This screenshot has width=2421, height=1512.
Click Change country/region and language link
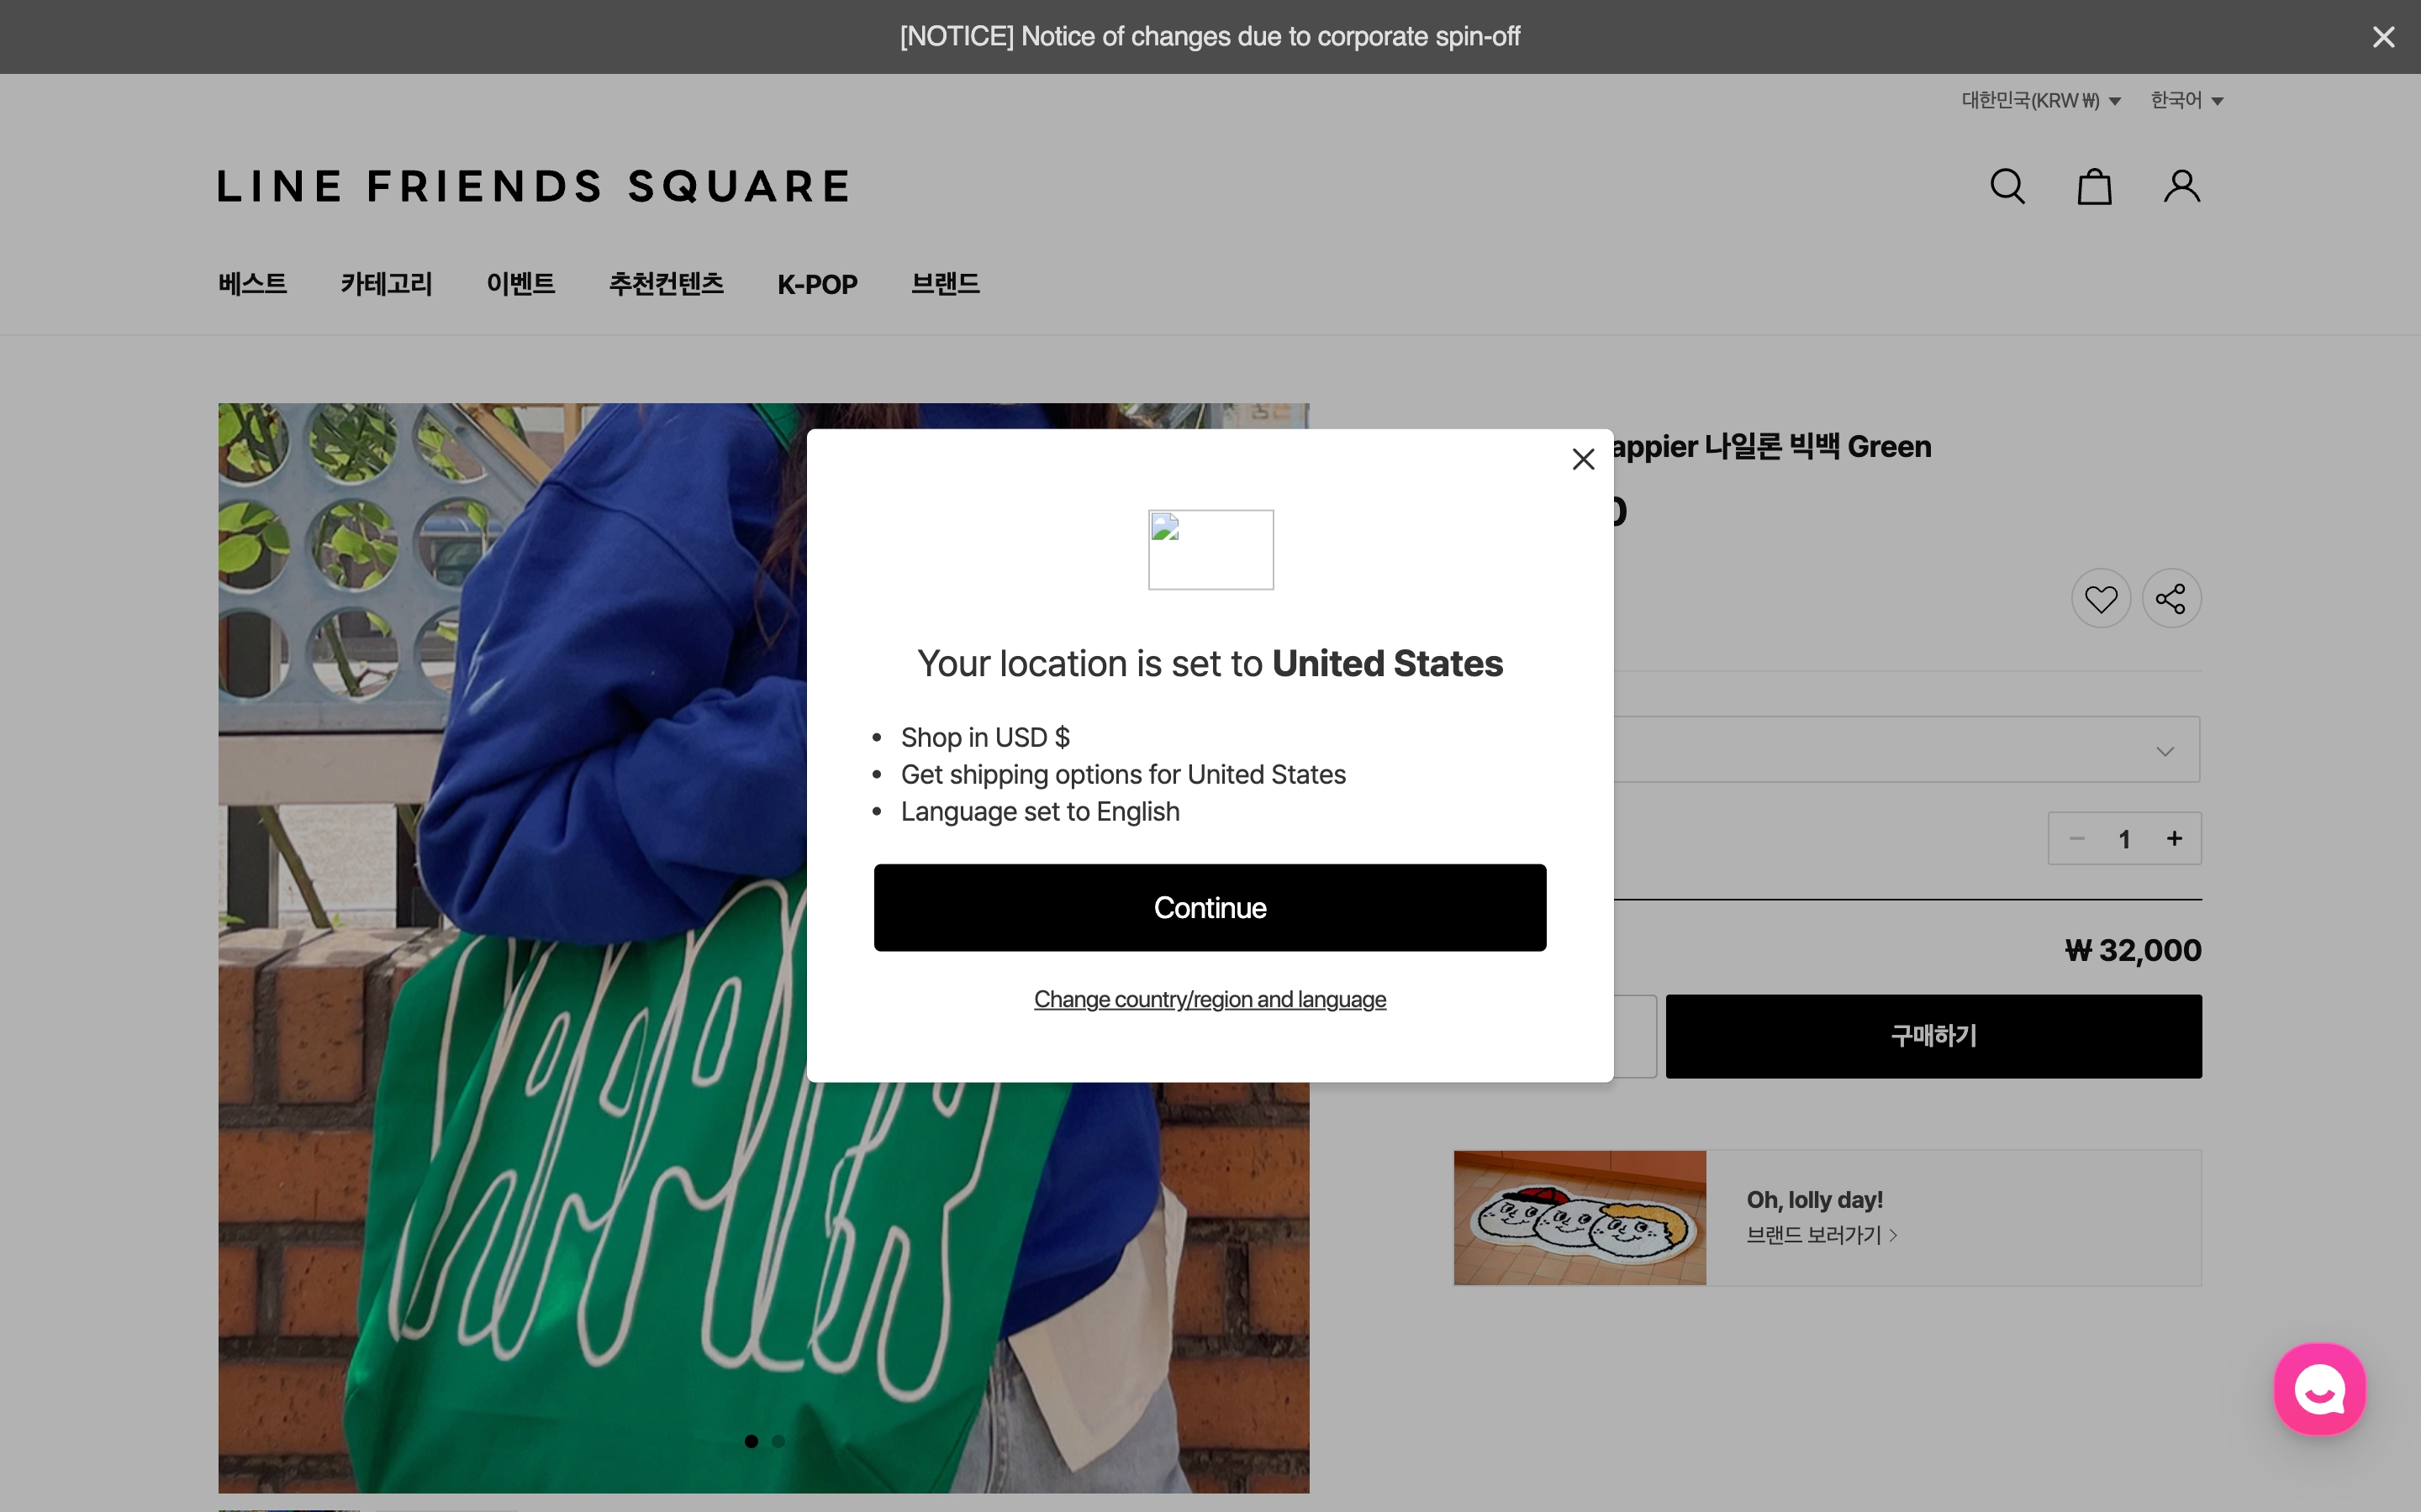pos(1210,998)
